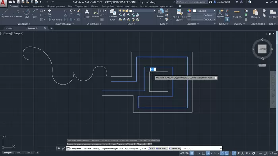Toggle clean screen in status bar
The height and width of the screenshot is (156, 278).
pos(271,153)
